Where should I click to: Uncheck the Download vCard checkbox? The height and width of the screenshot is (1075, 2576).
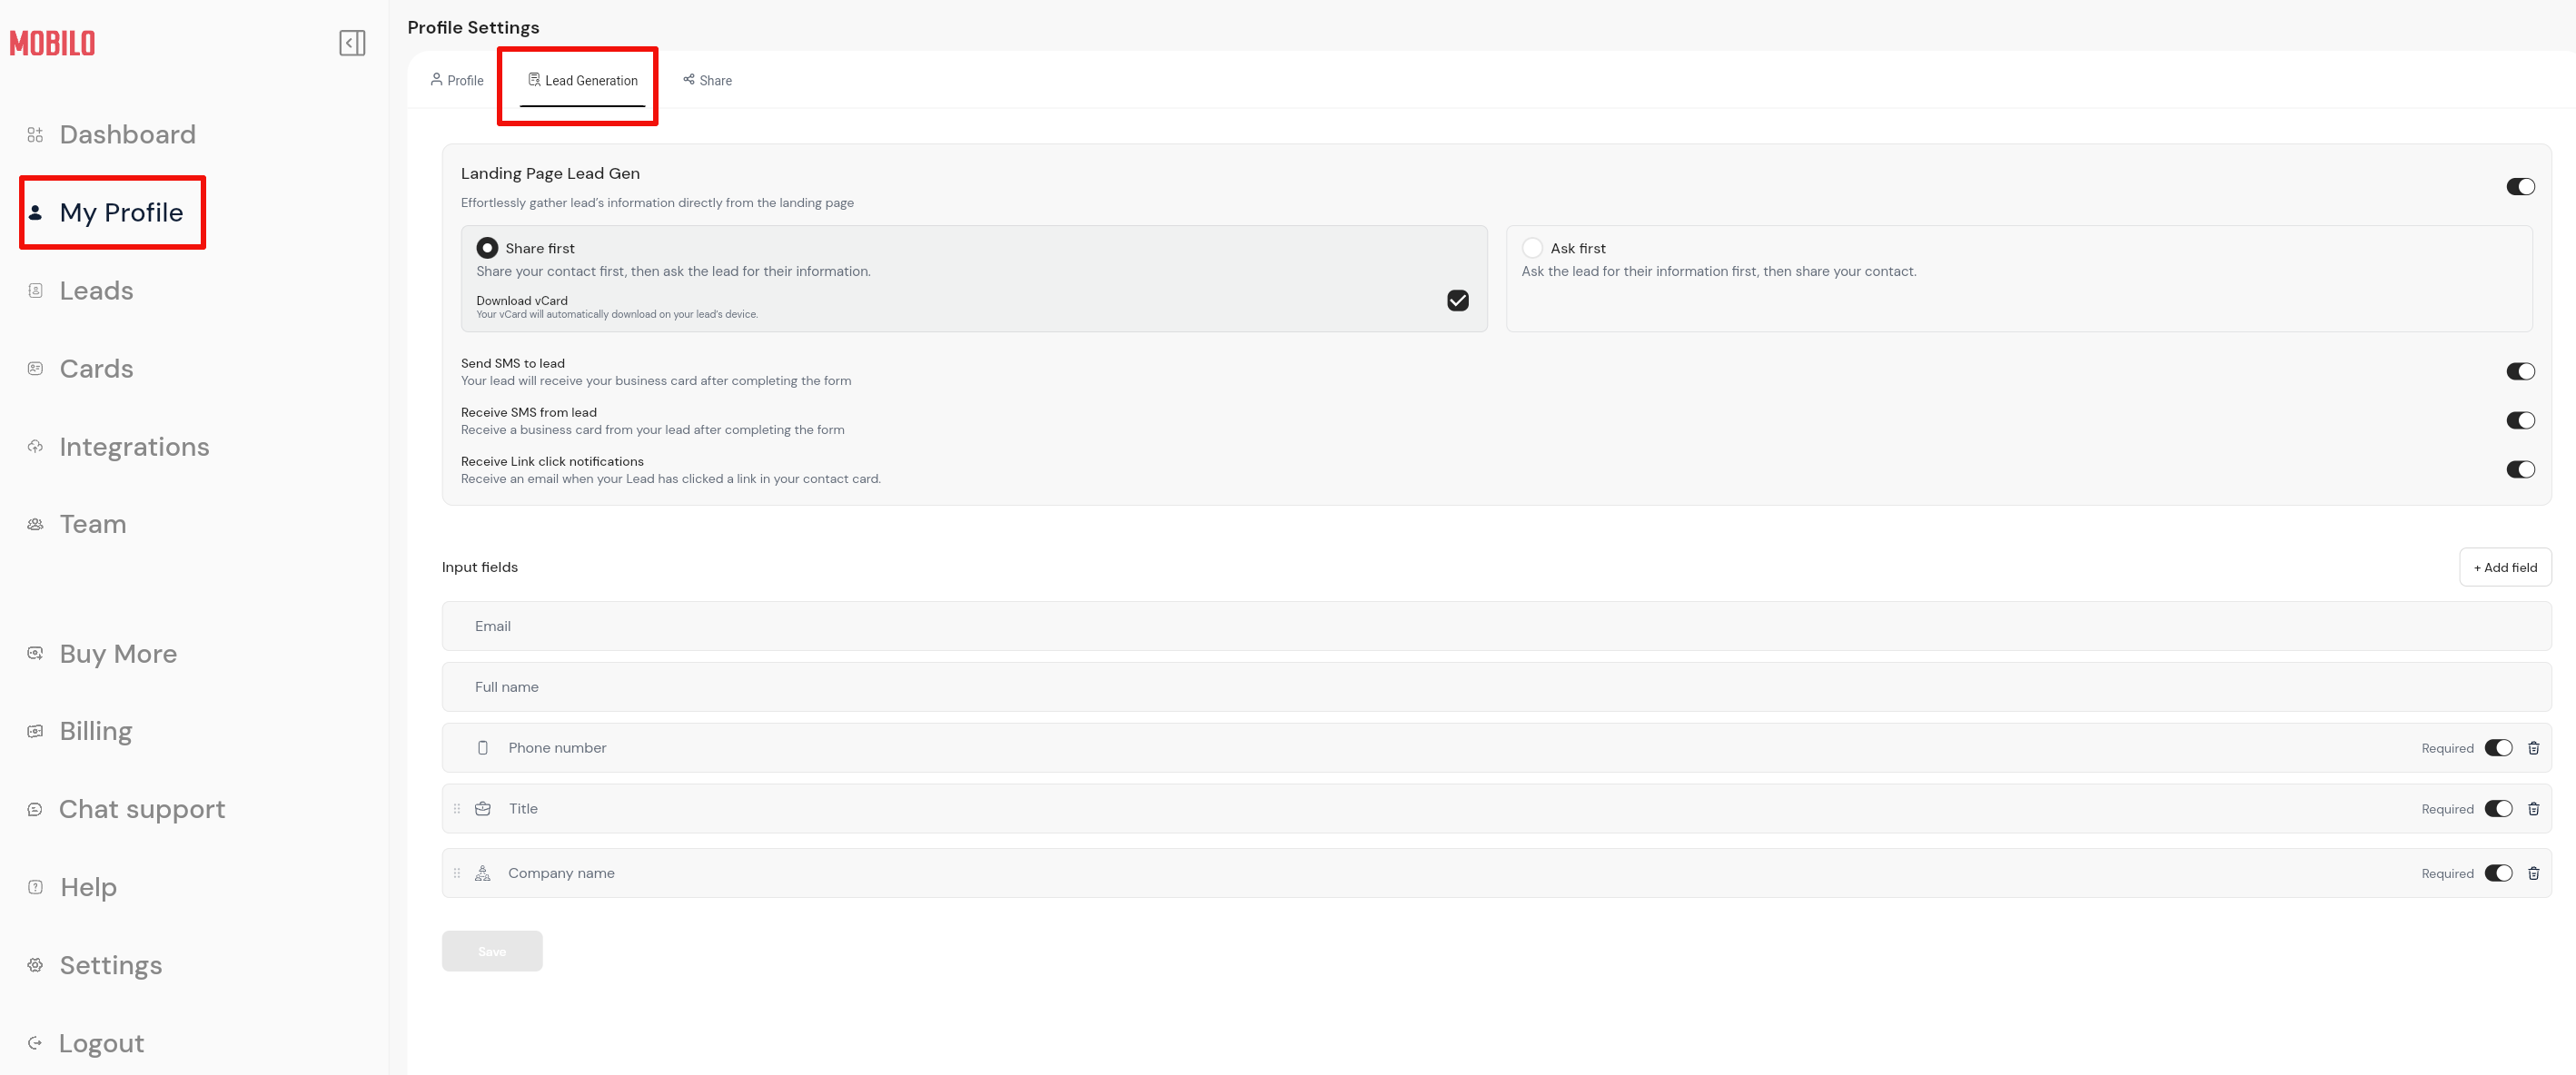pyautogui.click(x=1457, y=301)
